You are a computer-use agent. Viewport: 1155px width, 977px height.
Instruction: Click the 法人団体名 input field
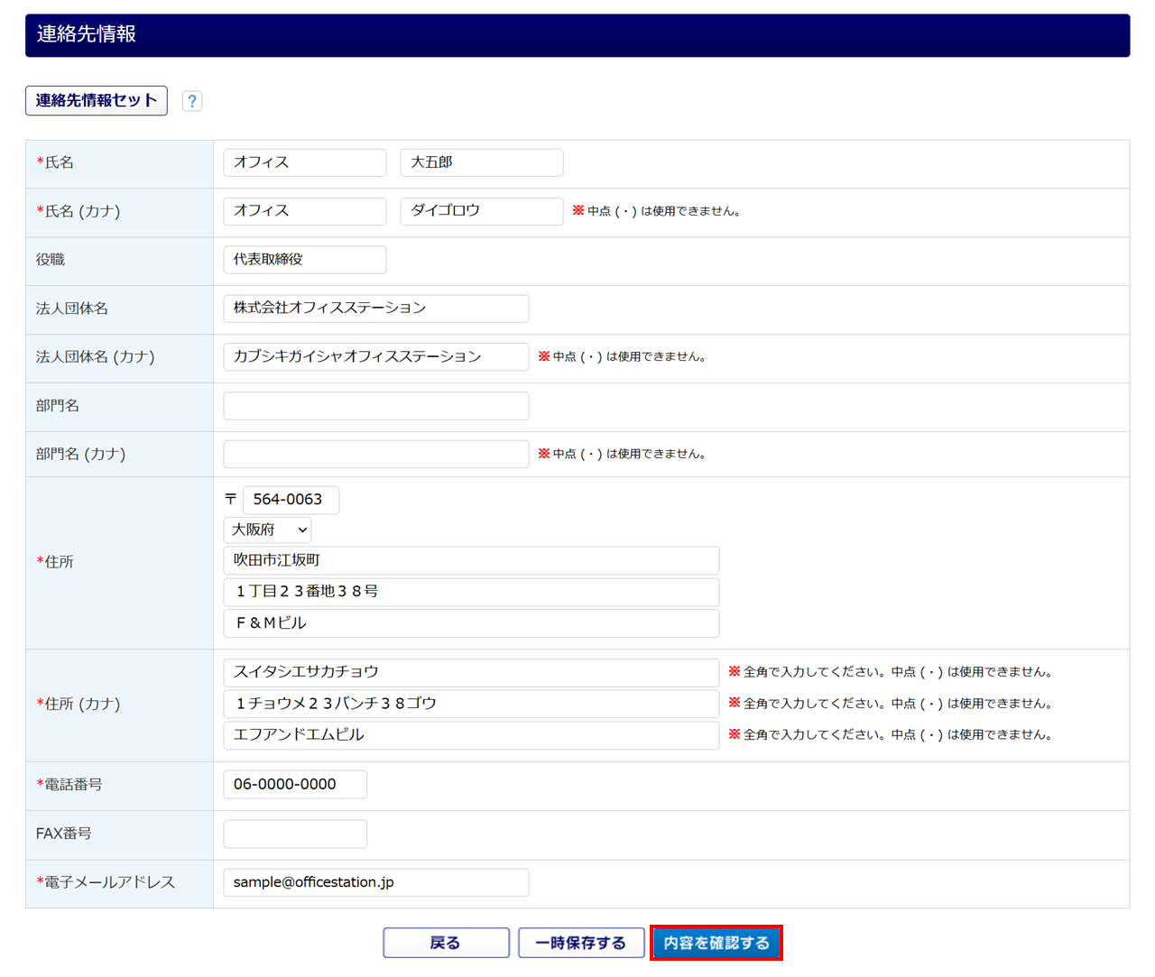pos(375,309)
